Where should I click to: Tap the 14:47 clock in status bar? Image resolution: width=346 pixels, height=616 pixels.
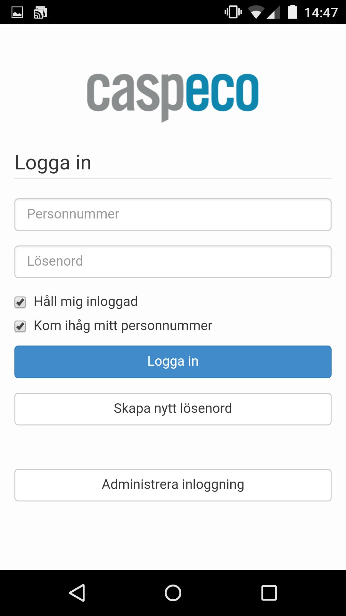point(321,13)
